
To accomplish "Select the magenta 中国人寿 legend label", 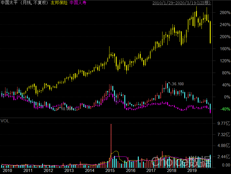I will click(78, 3).
